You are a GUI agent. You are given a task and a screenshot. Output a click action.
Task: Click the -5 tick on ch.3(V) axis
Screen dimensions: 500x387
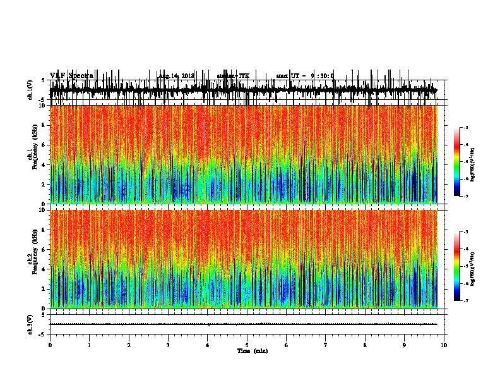coord(42,335)
